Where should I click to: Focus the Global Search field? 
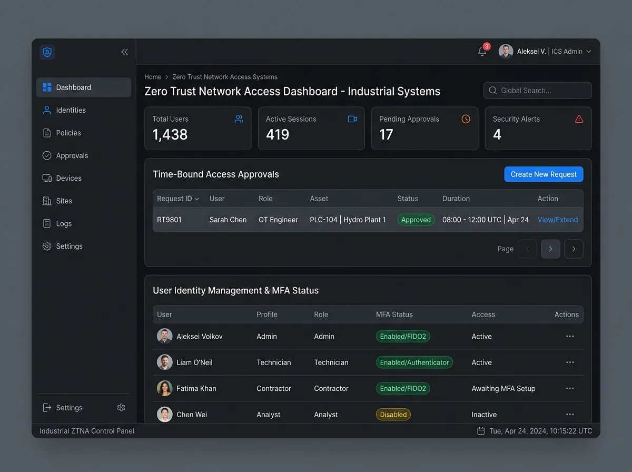coord(537,91)
